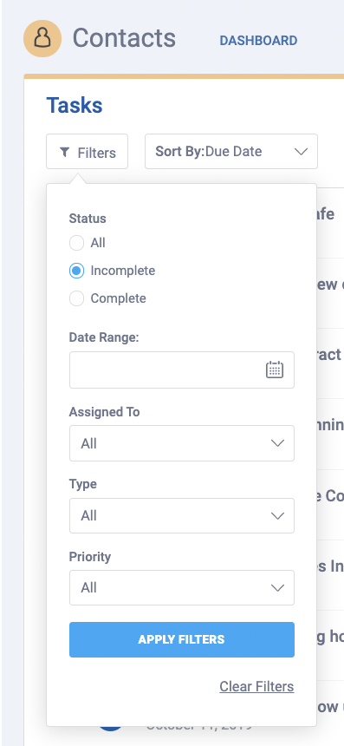This screenshot has height=746, width=344.
Task: Select the All status radio button
Action: pos(76,243)
